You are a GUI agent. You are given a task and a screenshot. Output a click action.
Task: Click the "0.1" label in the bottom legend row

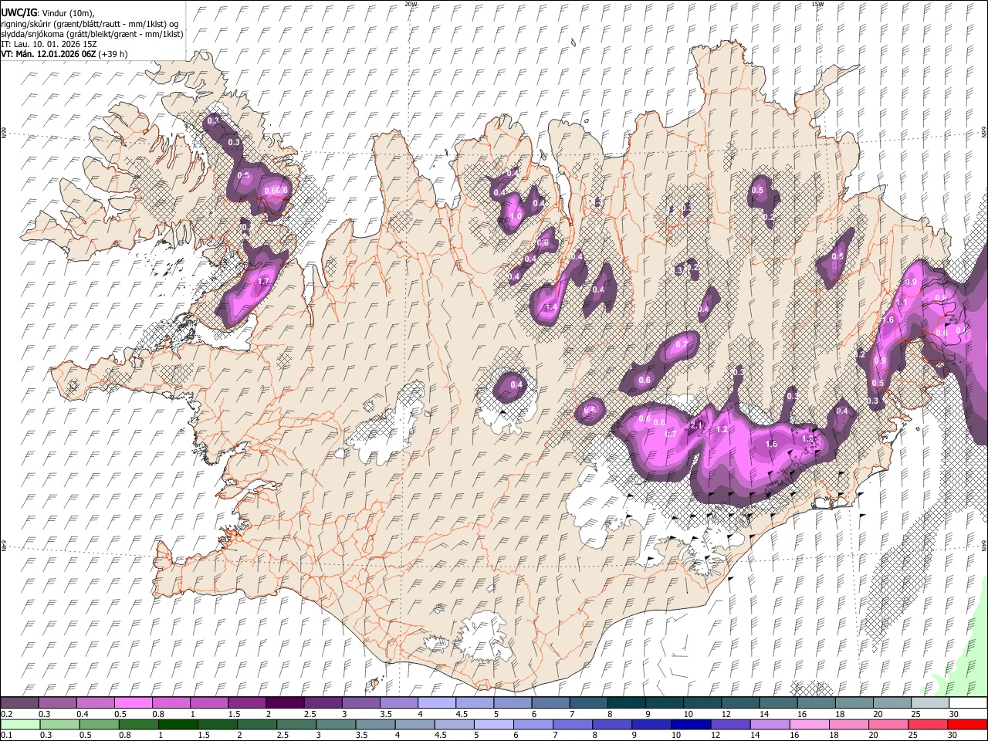(6, 736)
